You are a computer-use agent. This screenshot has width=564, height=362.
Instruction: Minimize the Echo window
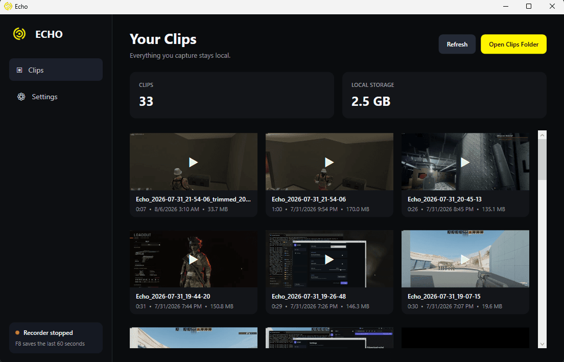coord(505,6)
